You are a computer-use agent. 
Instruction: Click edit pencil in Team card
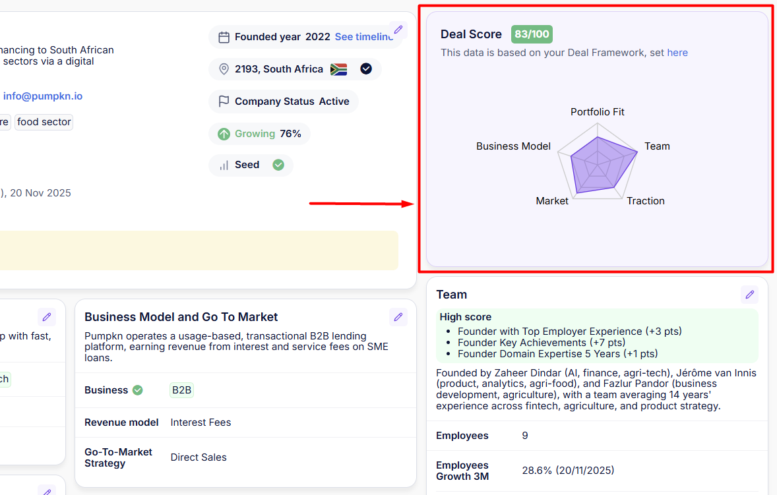749,295
